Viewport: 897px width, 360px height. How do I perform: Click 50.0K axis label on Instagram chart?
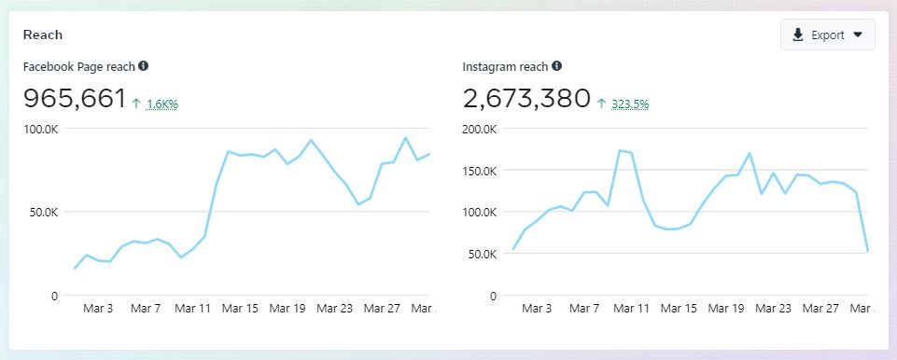[483, 254]
